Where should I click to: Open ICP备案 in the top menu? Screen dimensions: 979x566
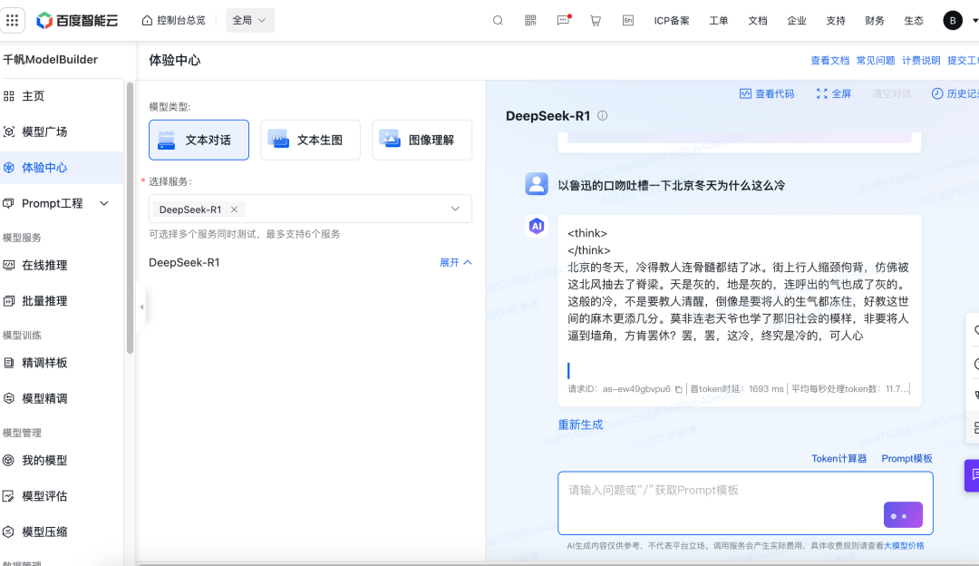coord(672,21)
